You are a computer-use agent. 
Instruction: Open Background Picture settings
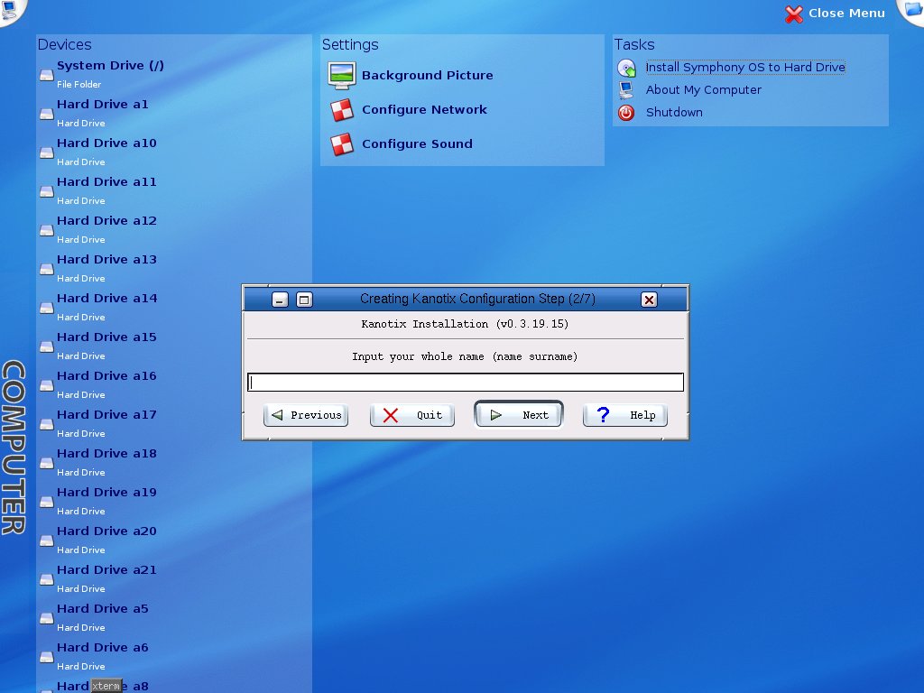pos(427,76)
